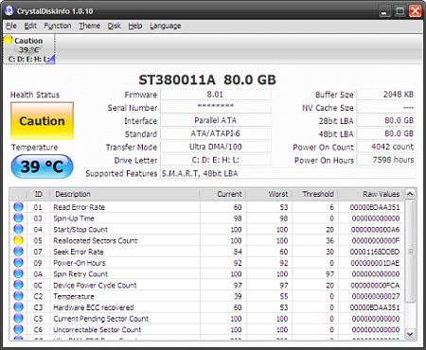
Task: Click the yellow status dot for Reallocated Sectors Count
Action: [18, 240]
